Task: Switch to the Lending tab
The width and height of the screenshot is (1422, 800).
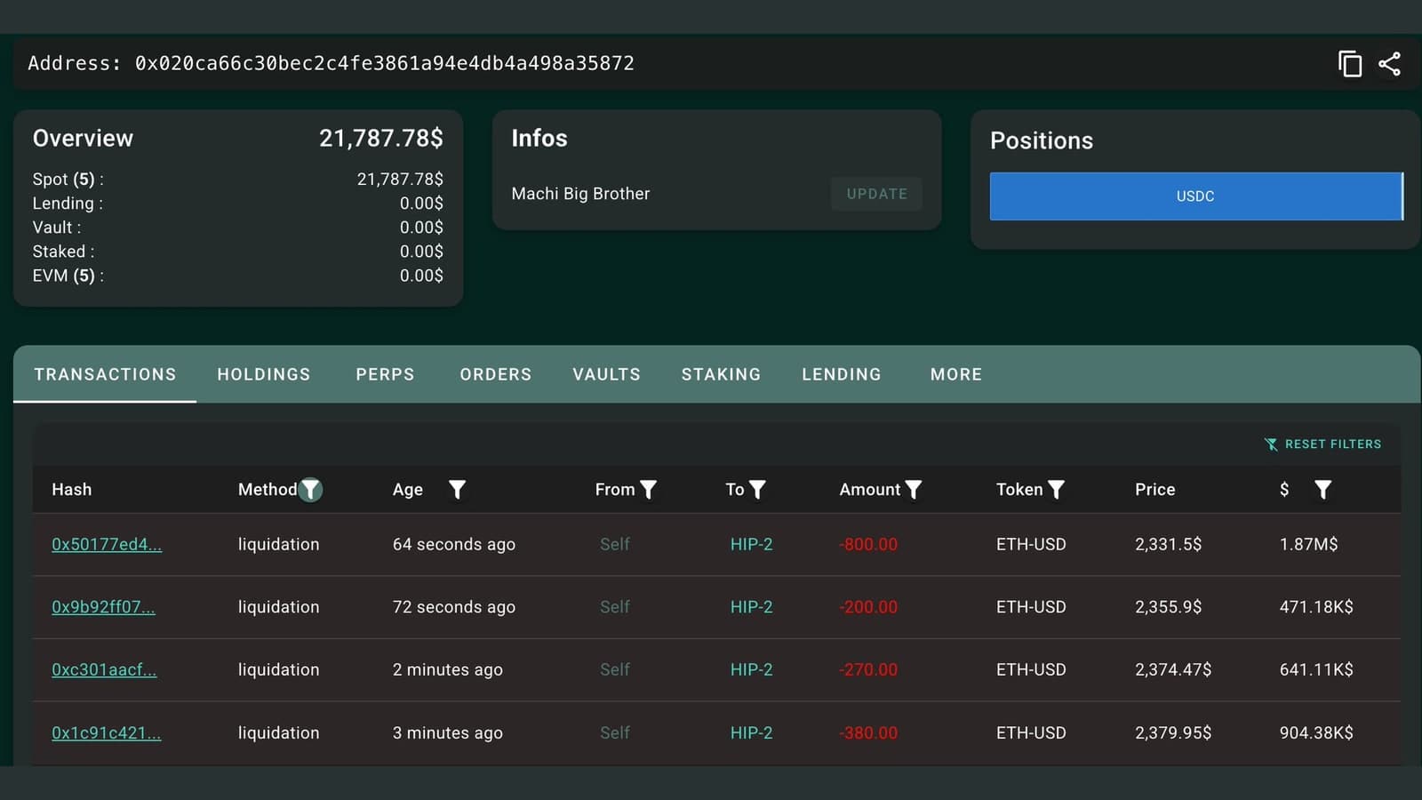Action: click(x=841, y=374)
